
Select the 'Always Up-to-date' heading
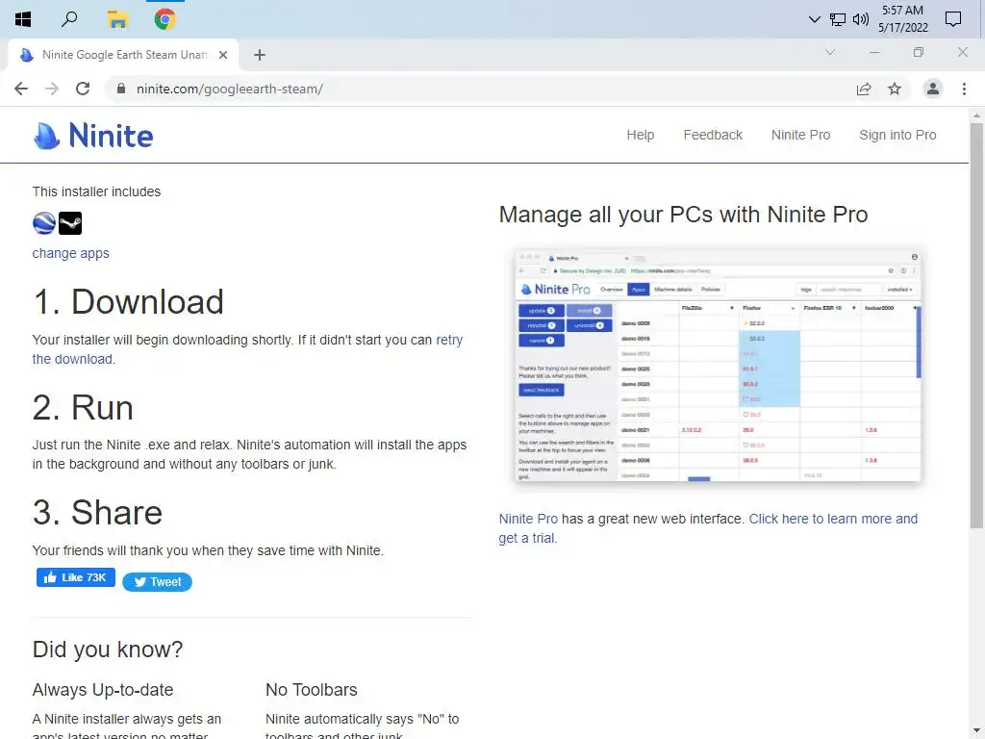[x=103, y=690]
